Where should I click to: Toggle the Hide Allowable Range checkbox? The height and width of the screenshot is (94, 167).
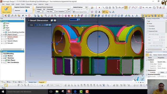[x=149, y=46]
